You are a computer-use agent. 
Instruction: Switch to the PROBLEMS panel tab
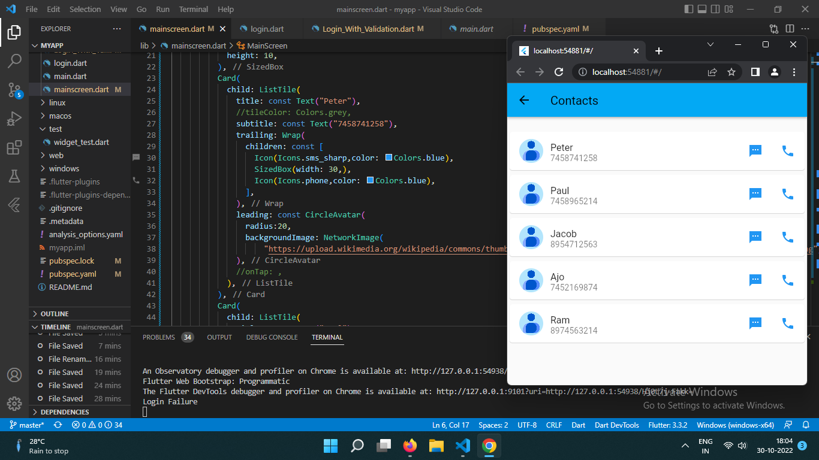[158, 337]
